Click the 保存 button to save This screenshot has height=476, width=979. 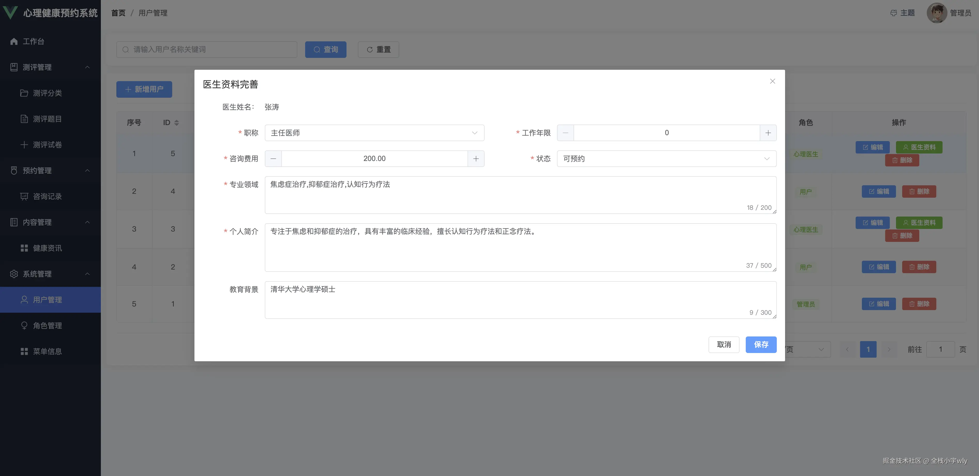761,344
